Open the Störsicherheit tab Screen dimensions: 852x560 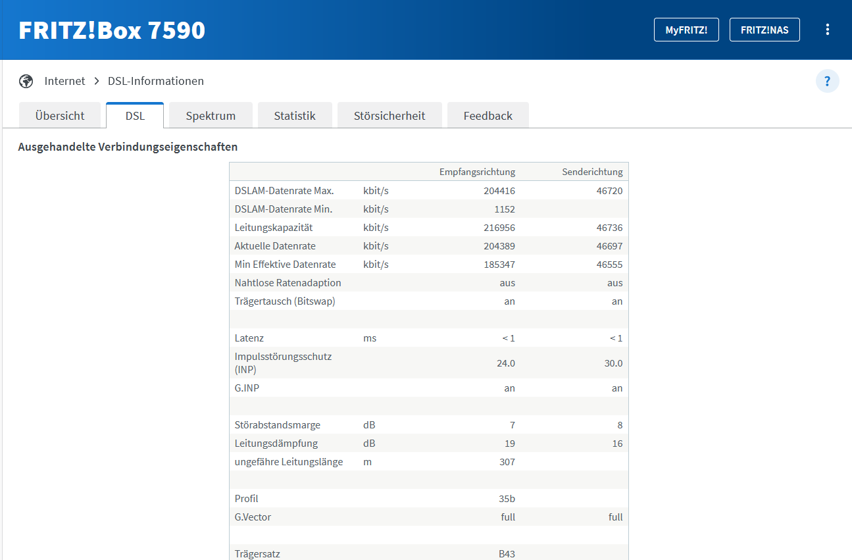[389, 115]
